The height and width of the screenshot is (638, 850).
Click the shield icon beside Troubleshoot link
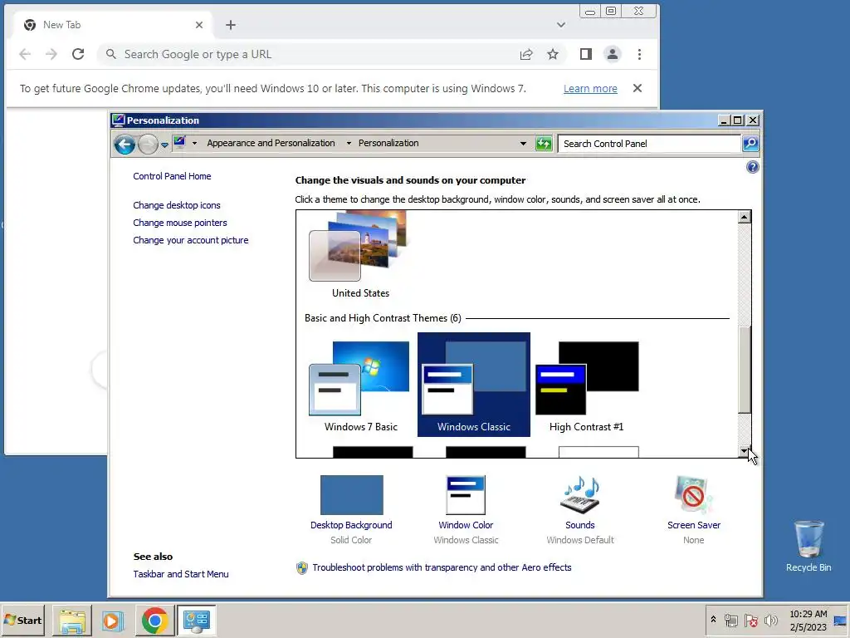302,568
